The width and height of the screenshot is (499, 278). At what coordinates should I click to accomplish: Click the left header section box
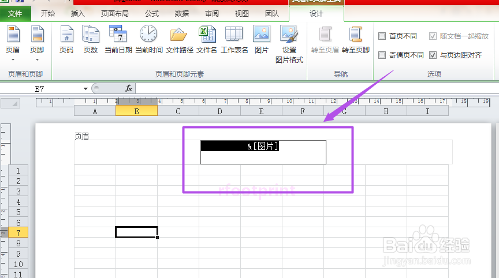coord(137,152)
